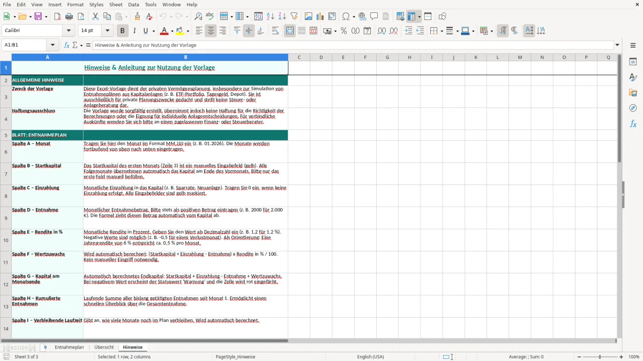This screenshot has width=643, height=361.
Task: Select row 7 header
Action: pos(6,174)
